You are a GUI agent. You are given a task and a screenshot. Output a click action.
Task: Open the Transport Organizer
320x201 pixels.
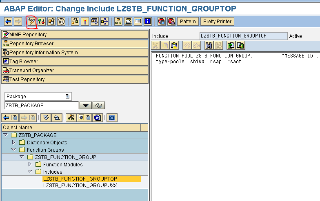[x=75, y=70]
